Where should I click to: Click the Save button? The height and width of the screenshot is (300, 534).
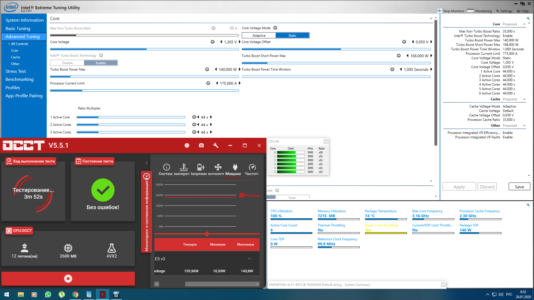(x=519, y=187)
